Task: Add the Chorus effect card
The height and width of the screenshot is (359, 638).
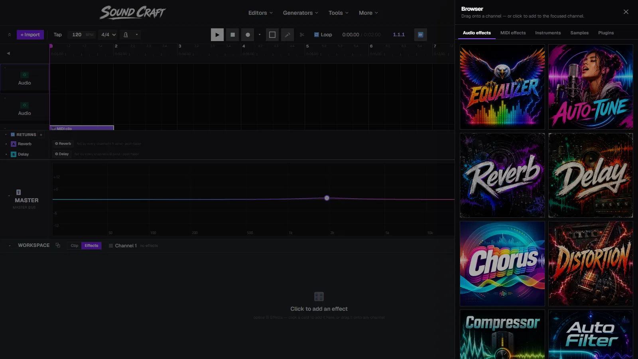Action: pos(502,264)
